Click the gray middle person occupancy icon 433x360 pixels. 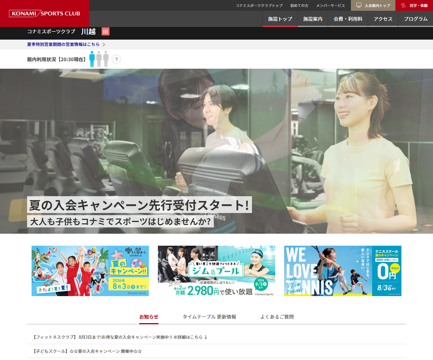tap(99, 59)
